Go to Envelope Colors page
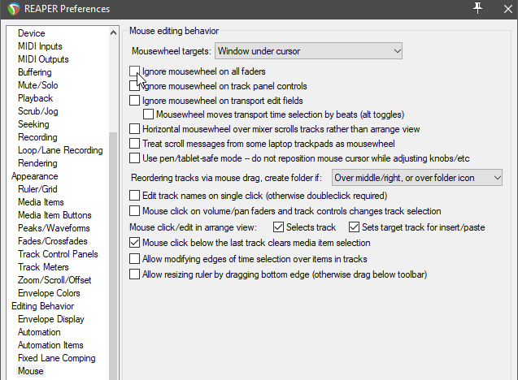The image size is (518, 380). point(49,293)
